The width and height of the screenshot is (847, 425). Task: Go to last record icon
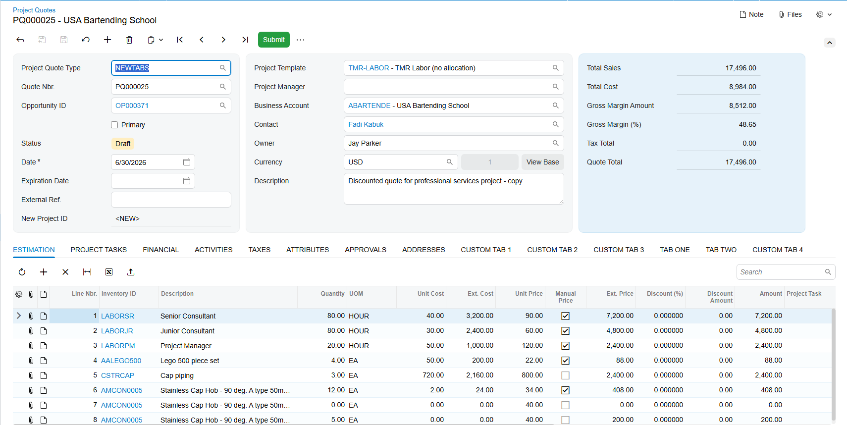coord(245,40)
